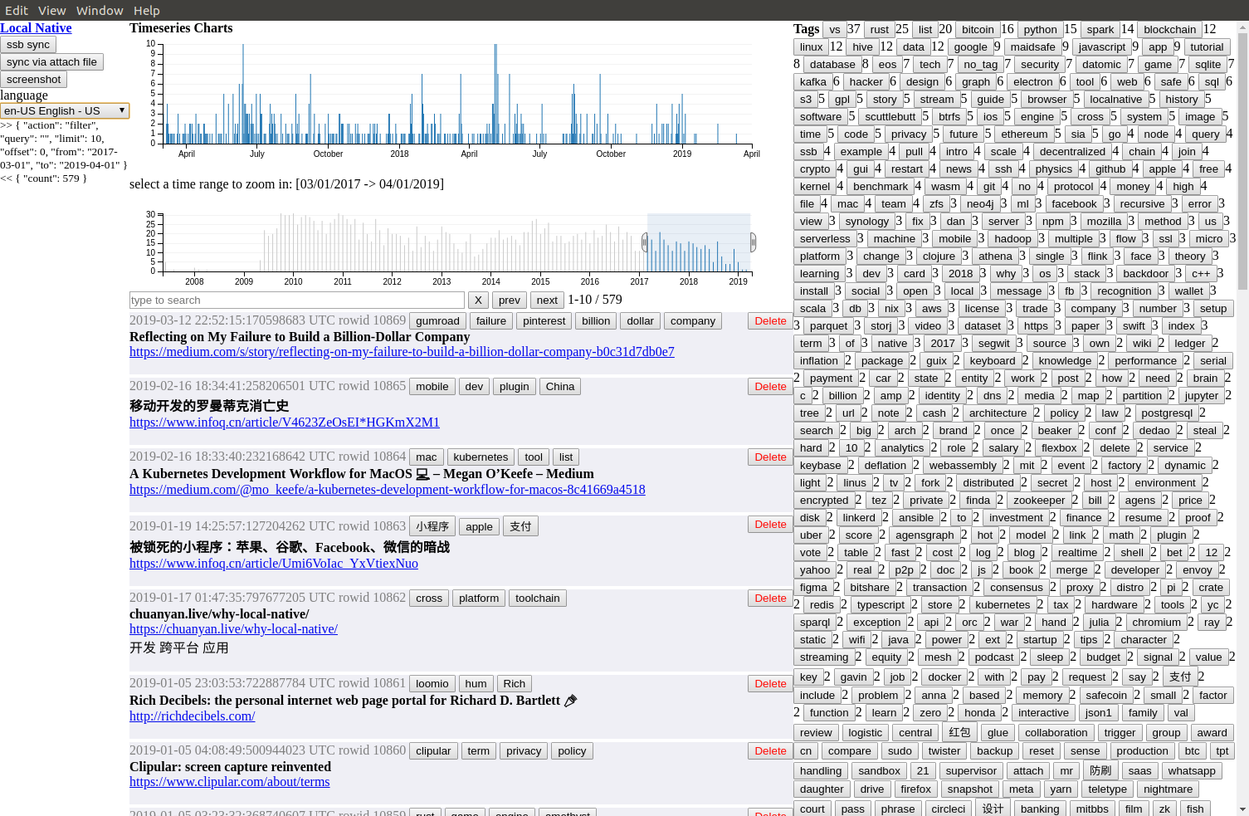Click the "next" pagination button

click(547, 300)
